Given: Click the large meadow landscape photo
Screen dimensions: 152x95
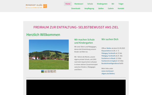Looking at the screenshot, I should point(49,54).
